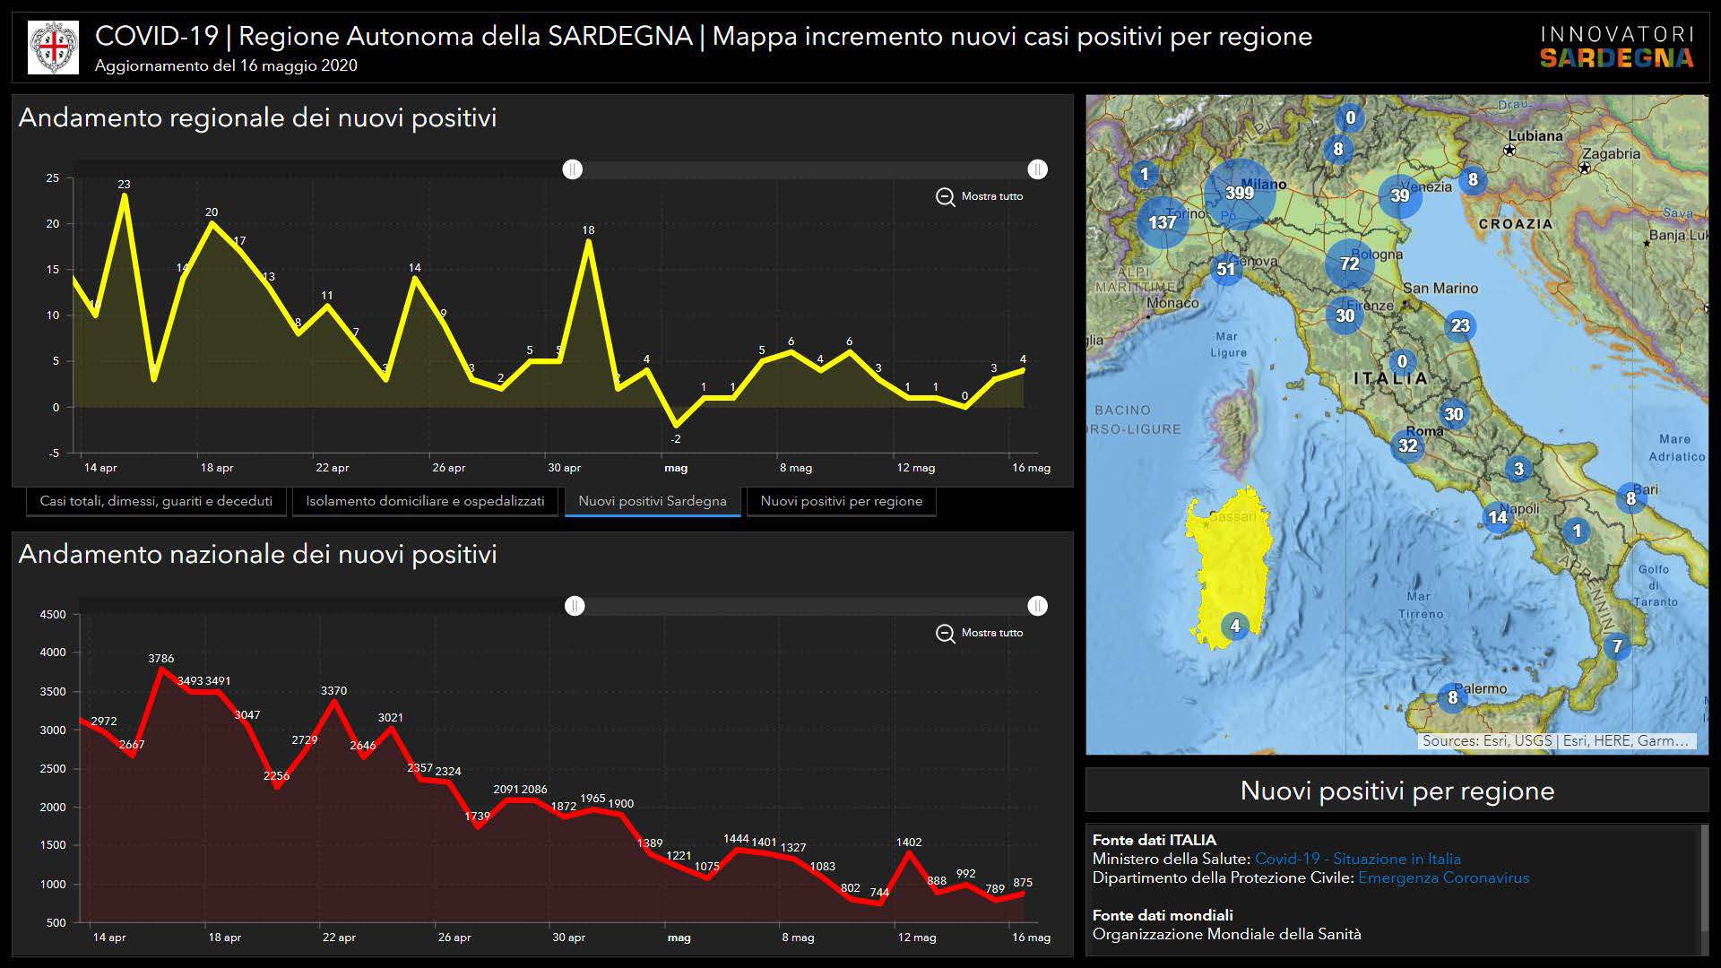Click the 137 cluster bubble near Torino

[x=1162, y=222]
